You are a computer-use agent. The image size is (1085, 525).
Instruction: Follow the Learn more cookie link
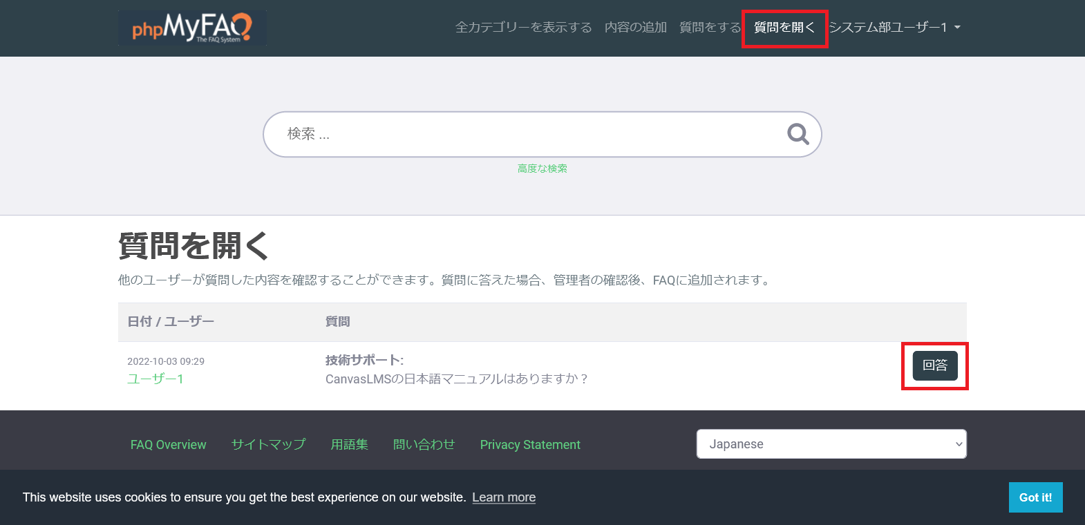504,497
